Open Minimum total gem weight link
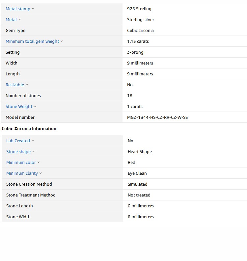The width and height of the screenshot is (247, 261). click(32, 41)
